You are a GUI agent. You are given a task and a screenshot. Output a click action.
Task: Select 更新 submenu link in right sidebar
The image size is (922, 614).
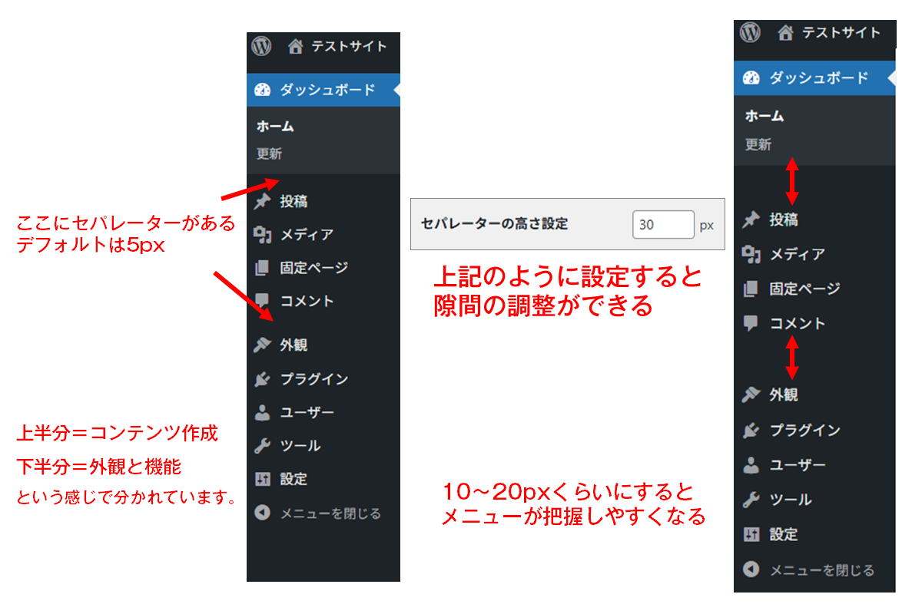758,144
